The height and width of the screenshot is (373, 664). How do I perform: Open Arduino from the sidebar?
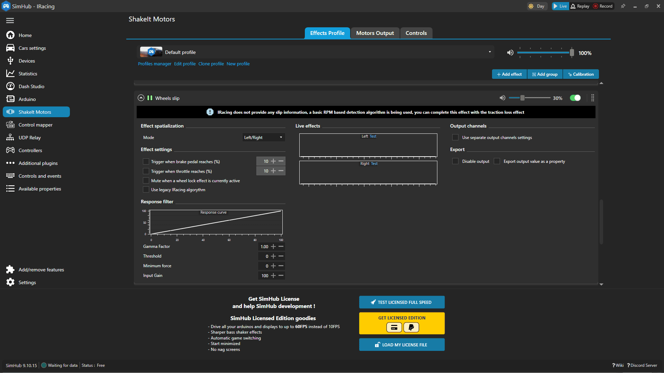pyautogui.click(x=27, y=99)
